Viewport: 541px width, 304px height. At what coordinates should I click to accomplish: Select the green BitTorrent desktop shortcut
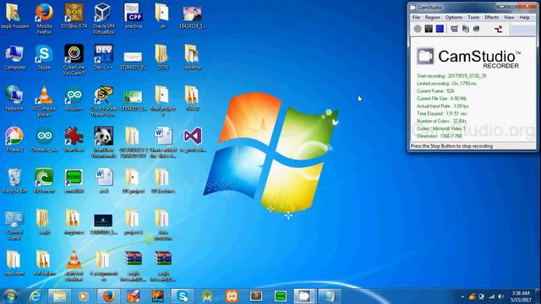pos(44,181)
